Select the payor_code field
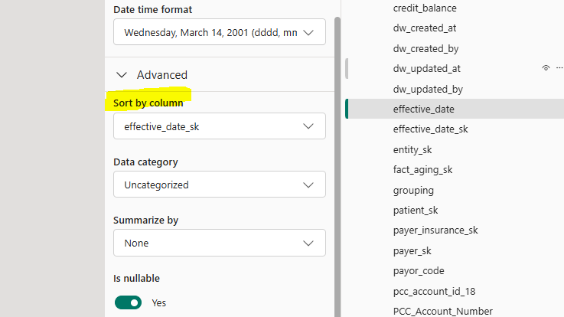564x317 pixels. coord(419,270)
